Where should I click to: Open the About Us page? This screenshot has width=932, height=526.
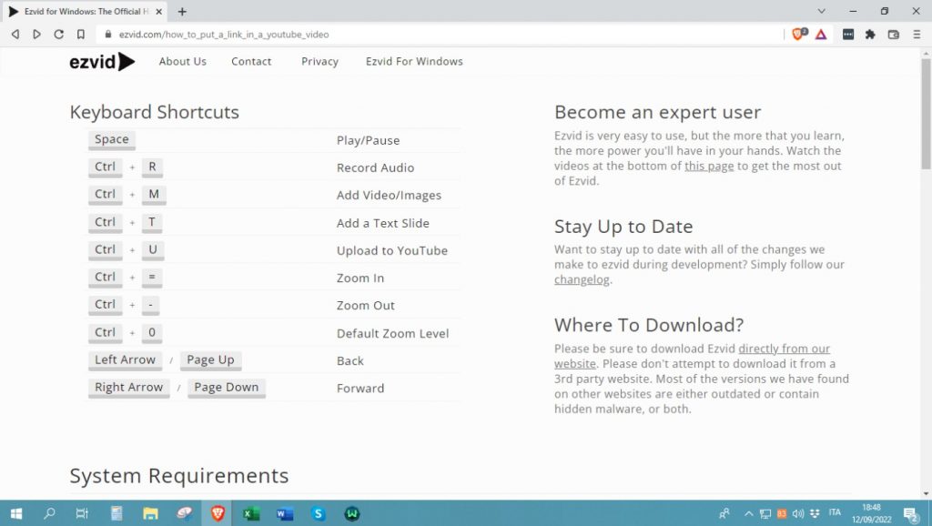click(x=182, y=62)
